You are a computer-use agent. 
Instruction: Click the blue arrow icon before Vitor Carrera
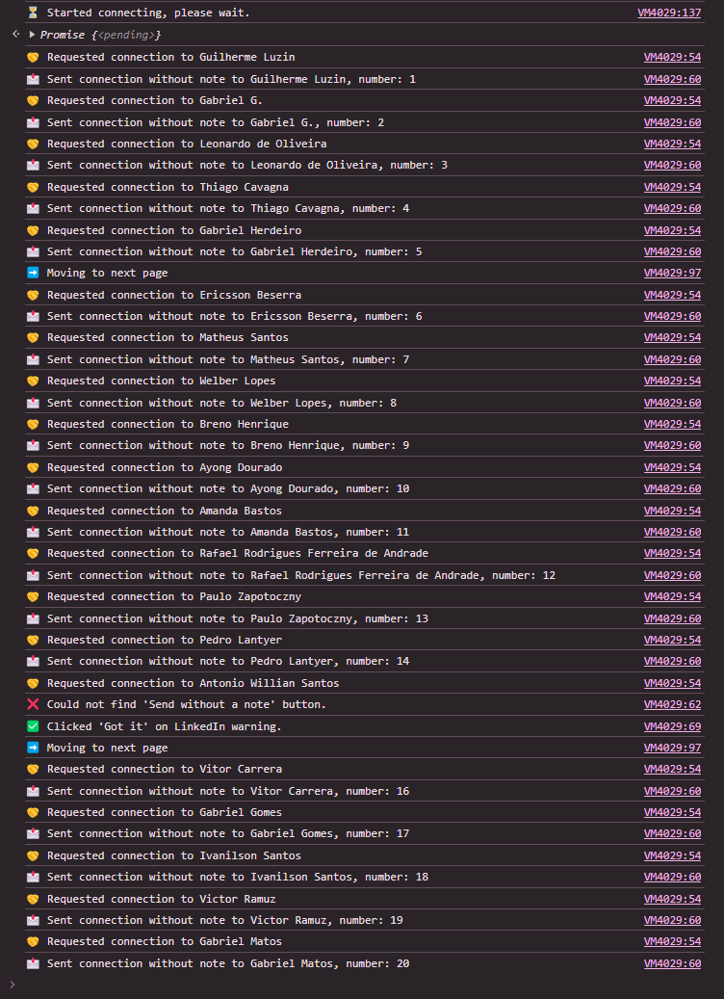(33, 748)
